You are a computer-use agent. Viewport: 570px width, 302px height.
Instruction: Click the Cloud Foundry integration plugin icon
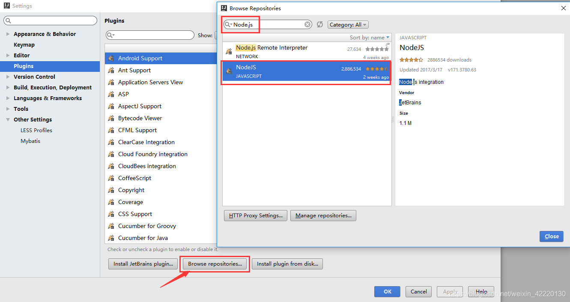pos(111,154)
